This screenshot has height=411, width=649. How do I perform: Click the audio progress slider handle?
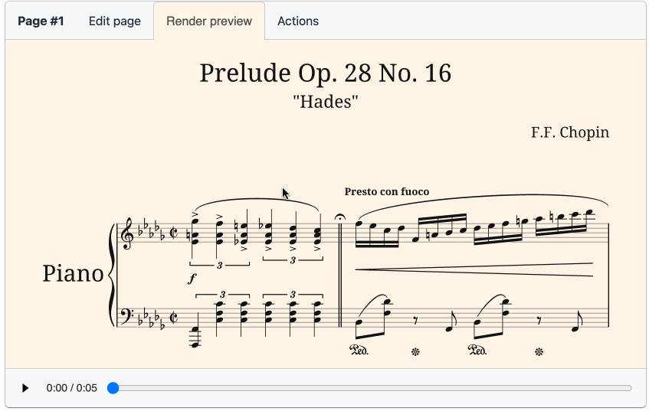[113, 388]
